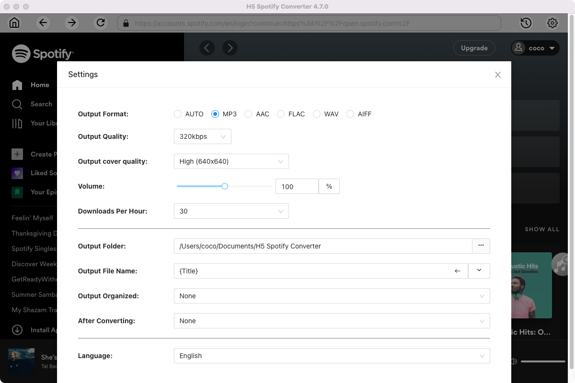This screenshot has width=575, height=383.
Task: Click the Output Folder path field
Action: pos(323,246)
